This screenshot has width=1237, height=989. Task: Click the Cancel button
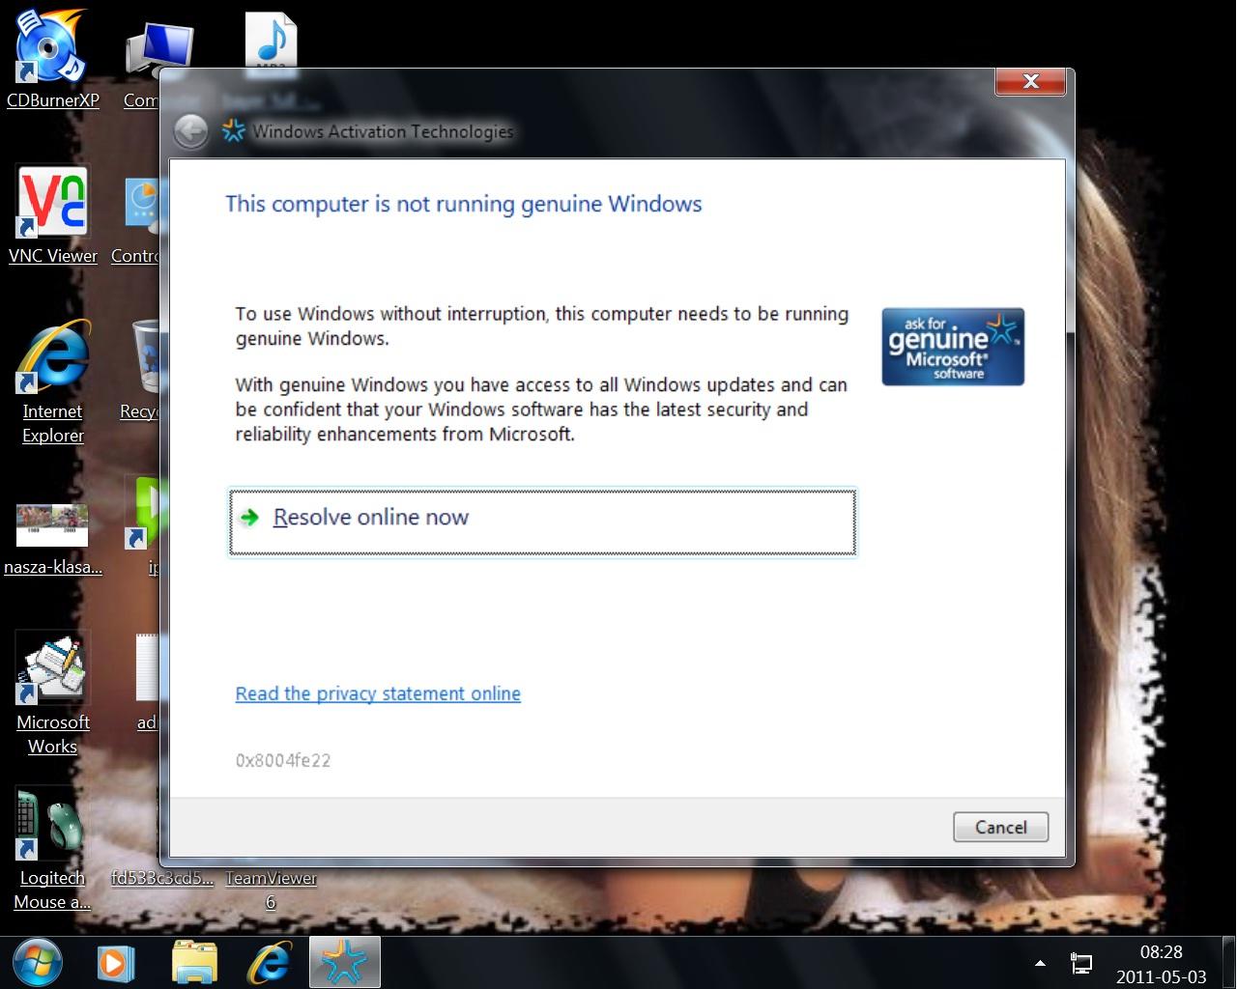click(x=1000, y=827)
